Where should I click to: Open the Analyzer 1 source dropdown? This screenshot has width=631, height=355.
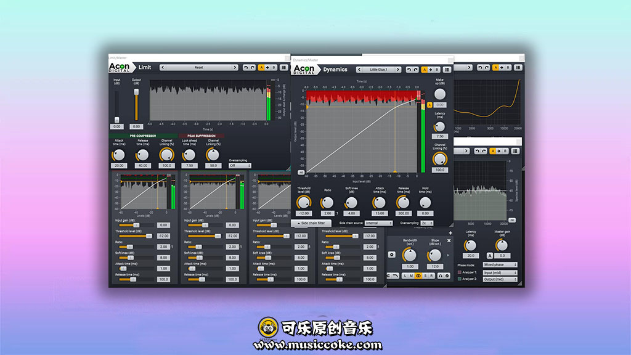tap(500, 273)
